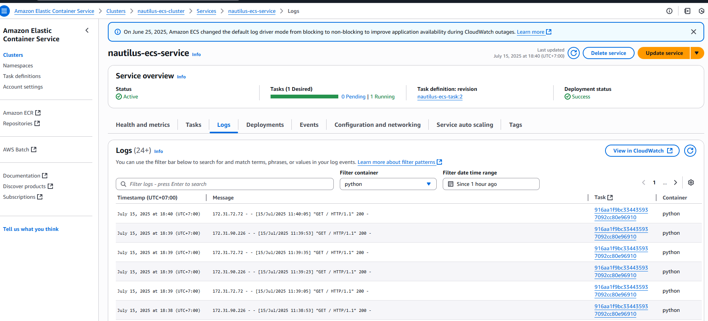This screenshot has height=321, width=708.
Task: Open nautilus-ecs-cluster breadcrumb link
Action: [161, 11]
